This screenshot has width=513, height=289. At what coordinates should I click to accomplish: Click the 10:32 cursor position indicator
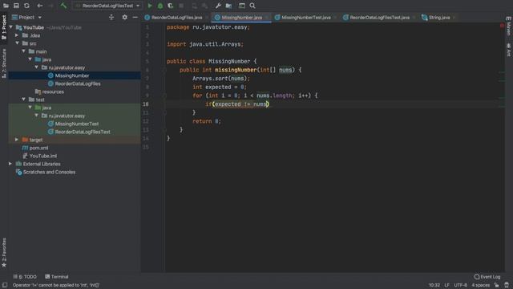click(x=434, y=285)
